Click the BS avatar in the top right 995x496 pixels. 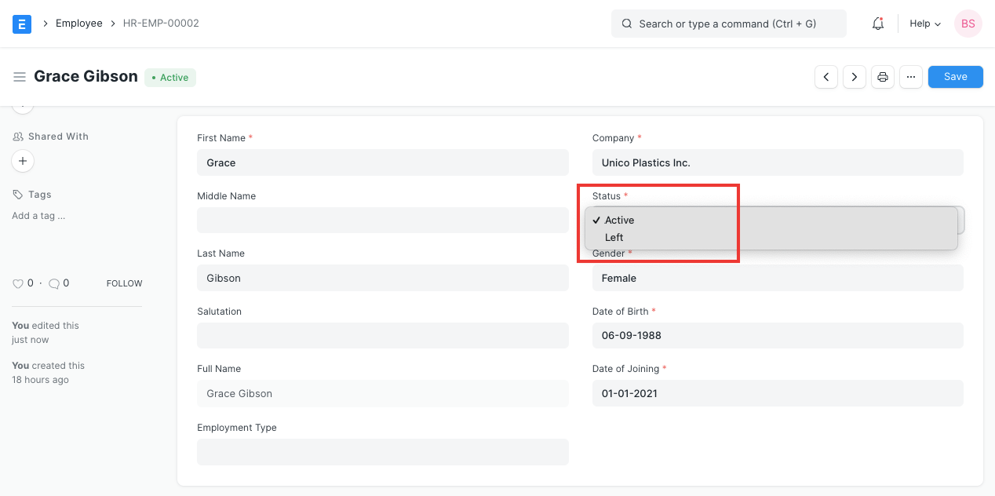(968, 24)
